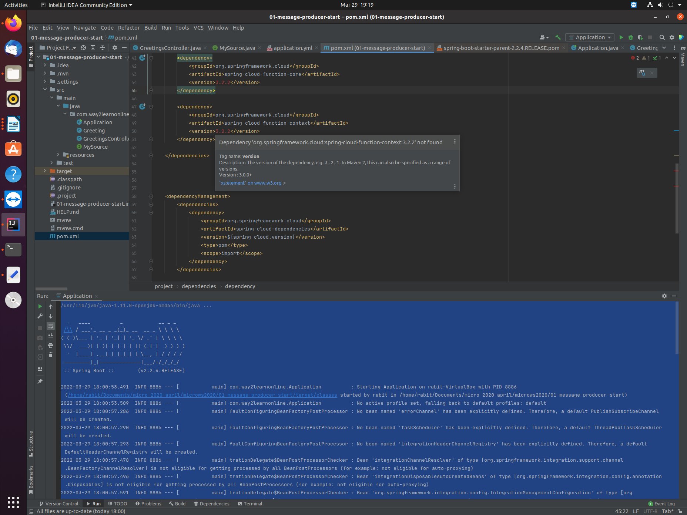Open IDE settings gear in the main toolbar
This screenshot has width=687, height=515.
point(672,37)
